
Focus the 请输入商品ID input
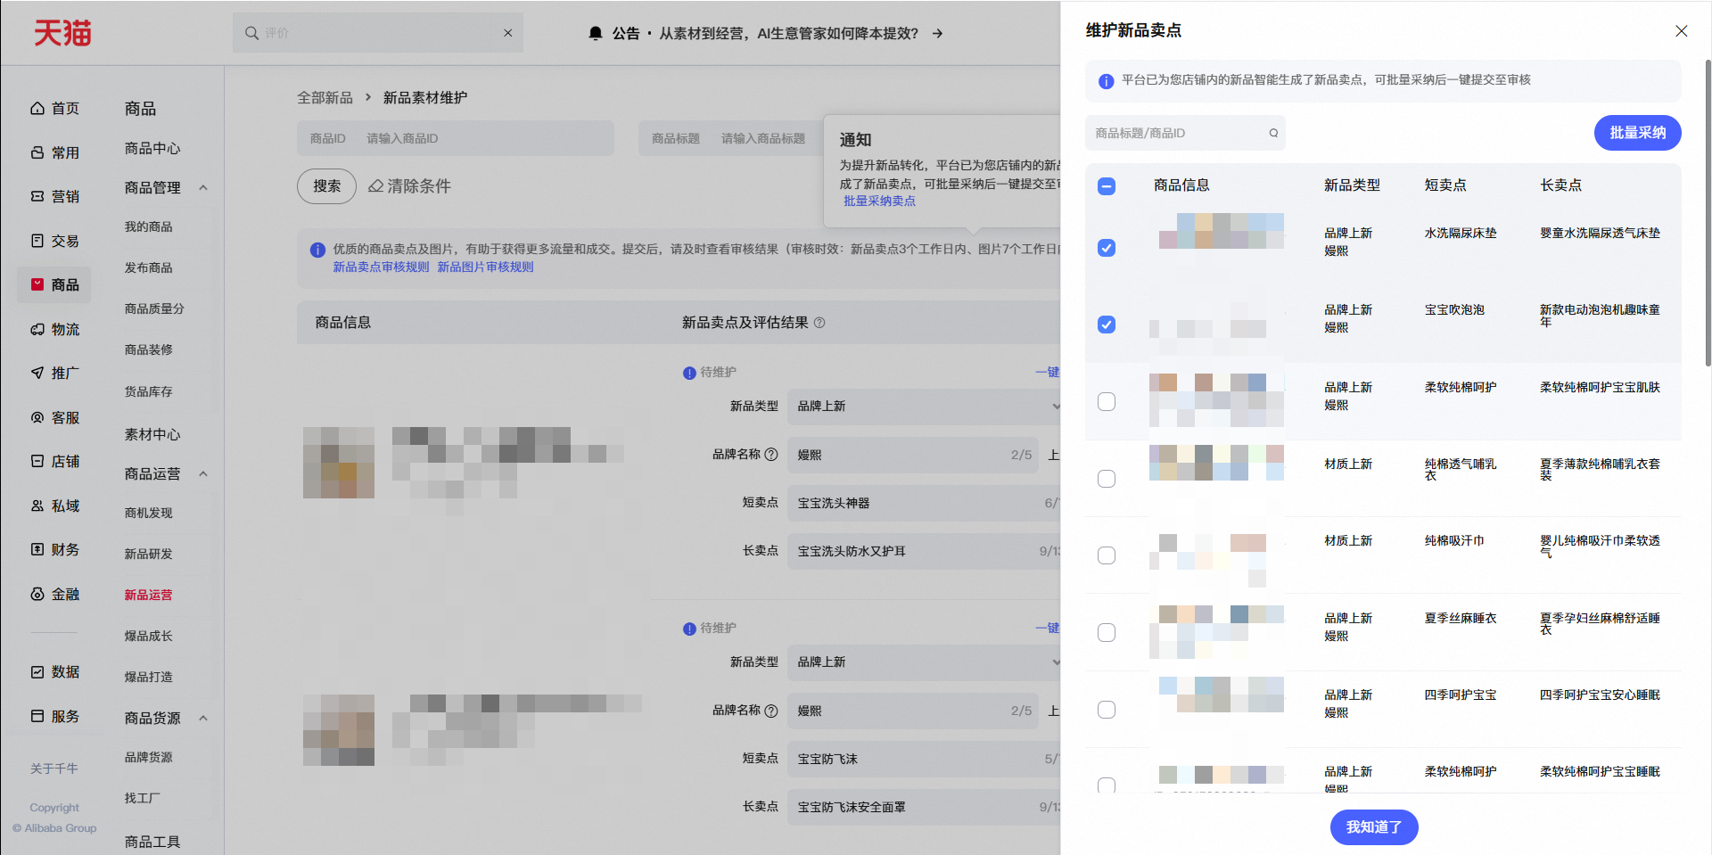pyautogui.click(x=456, y=138)
